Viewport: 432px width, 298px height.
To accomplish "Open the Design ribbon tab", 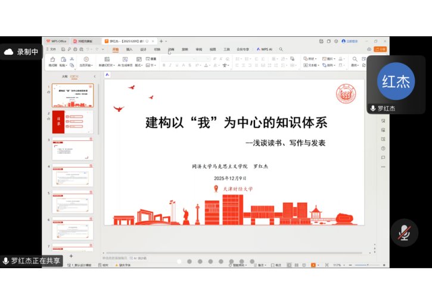I will [143, 49].
